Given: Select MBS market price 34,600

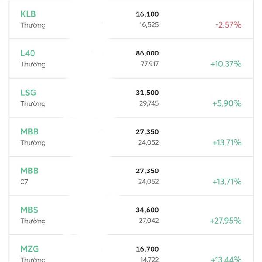Looking at the screenshot, I should pyautogui.click(x=147, y=210).
